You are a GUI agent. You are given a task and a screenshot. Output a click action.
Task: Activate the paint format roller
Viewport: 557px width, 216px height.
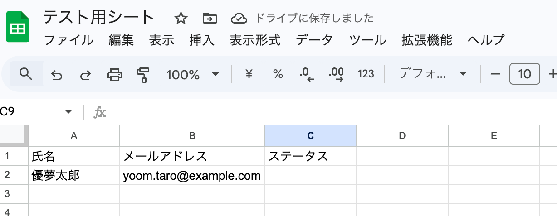(143, 74)
